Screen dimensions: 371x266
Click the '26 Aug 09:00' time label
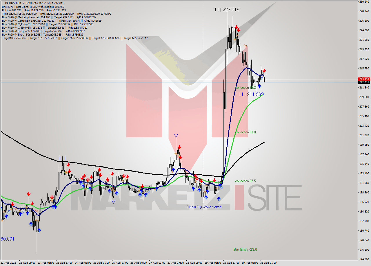click(139, 263)
